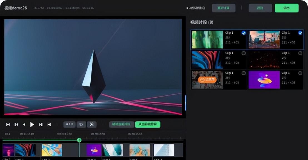
Task: Open the dark sparks clip thumbnail
Action: [x=264, y=60]
